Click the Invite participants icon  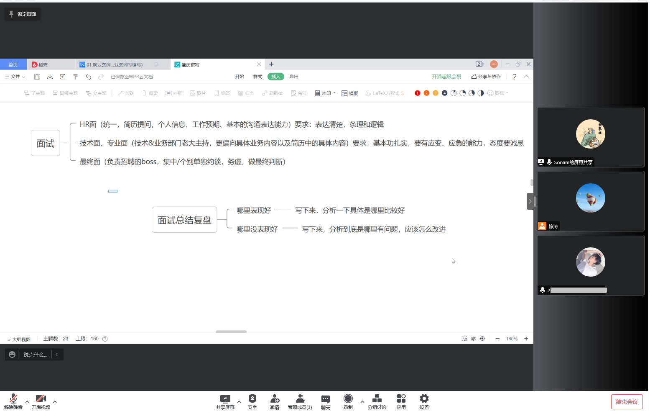point(275,398)
